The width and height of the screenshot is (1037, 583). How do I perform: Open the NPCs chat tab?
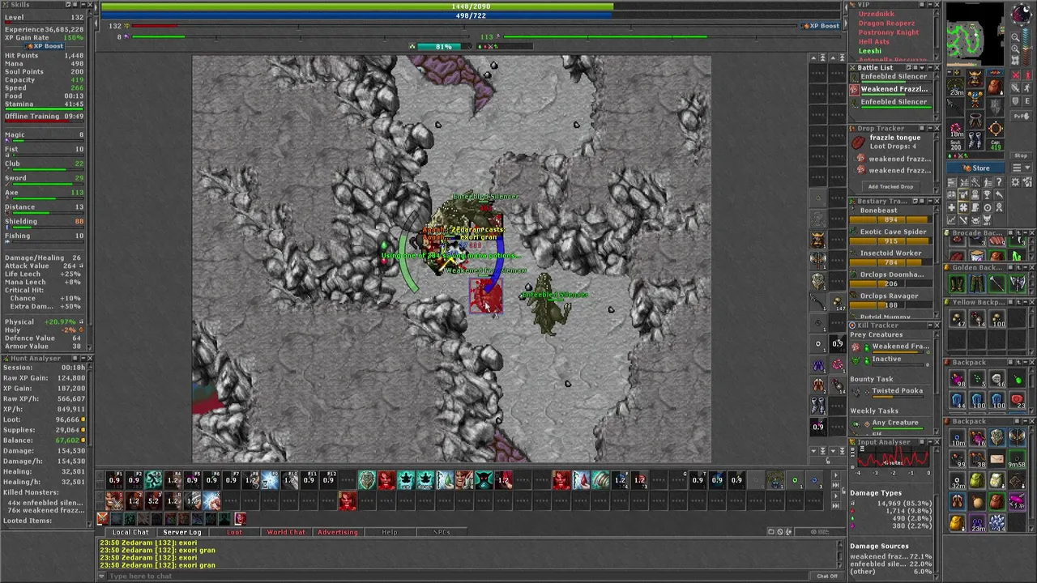pos(442,532)
